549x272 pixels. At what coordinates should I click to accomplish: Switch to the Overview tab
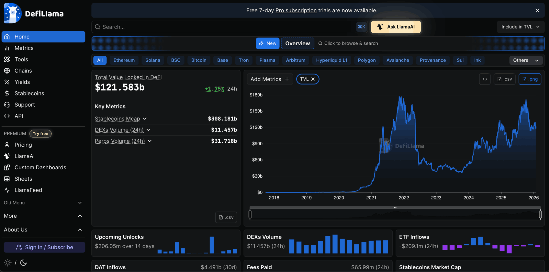coord(297,43)
